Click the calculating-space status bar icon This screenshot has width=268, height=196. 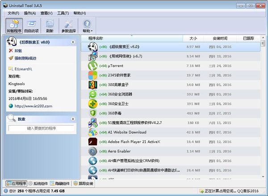201,191
